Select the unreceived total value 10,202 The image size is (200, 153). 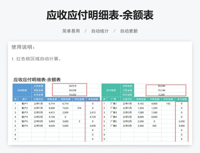tap(72, 95)
